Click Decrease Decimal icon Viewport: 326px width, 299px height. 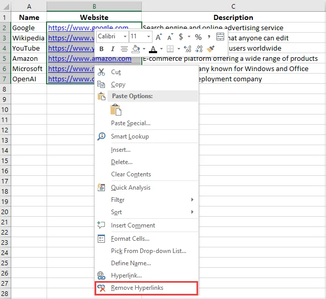tap(199, 49)
